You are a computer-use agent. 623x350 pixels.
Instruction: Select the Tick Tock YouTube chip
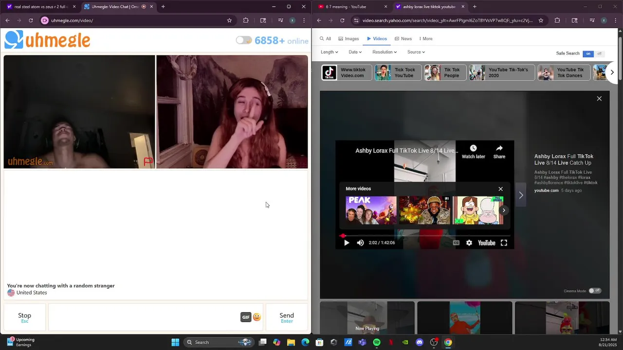click(x=398, y=72)
